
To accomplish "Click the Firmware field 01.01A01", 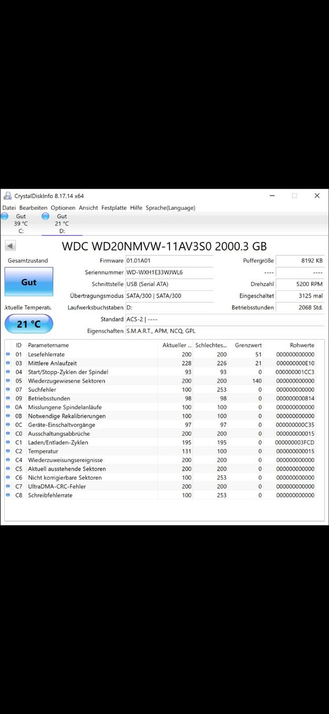I will point(169,261).
